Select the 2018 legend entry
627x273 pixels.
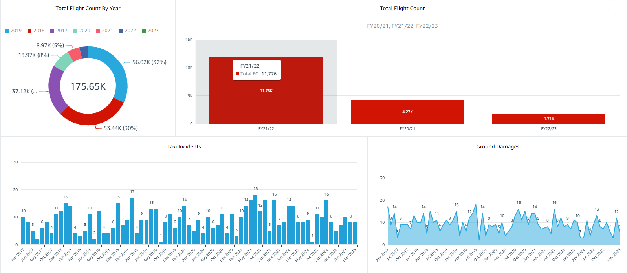pos(36,31)
